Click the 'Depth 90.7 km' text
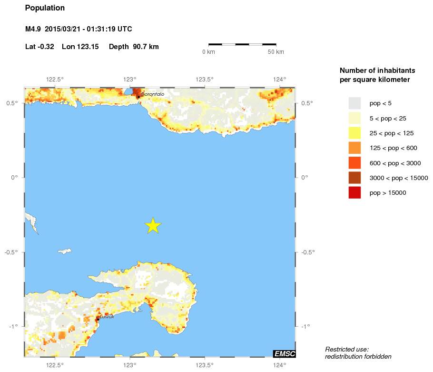433x372 pixels. [134, 47]
